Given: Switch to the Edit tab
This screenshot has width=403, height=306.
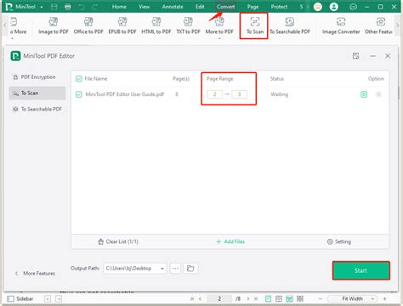Looking at the screenshot, I should [200, 7].
